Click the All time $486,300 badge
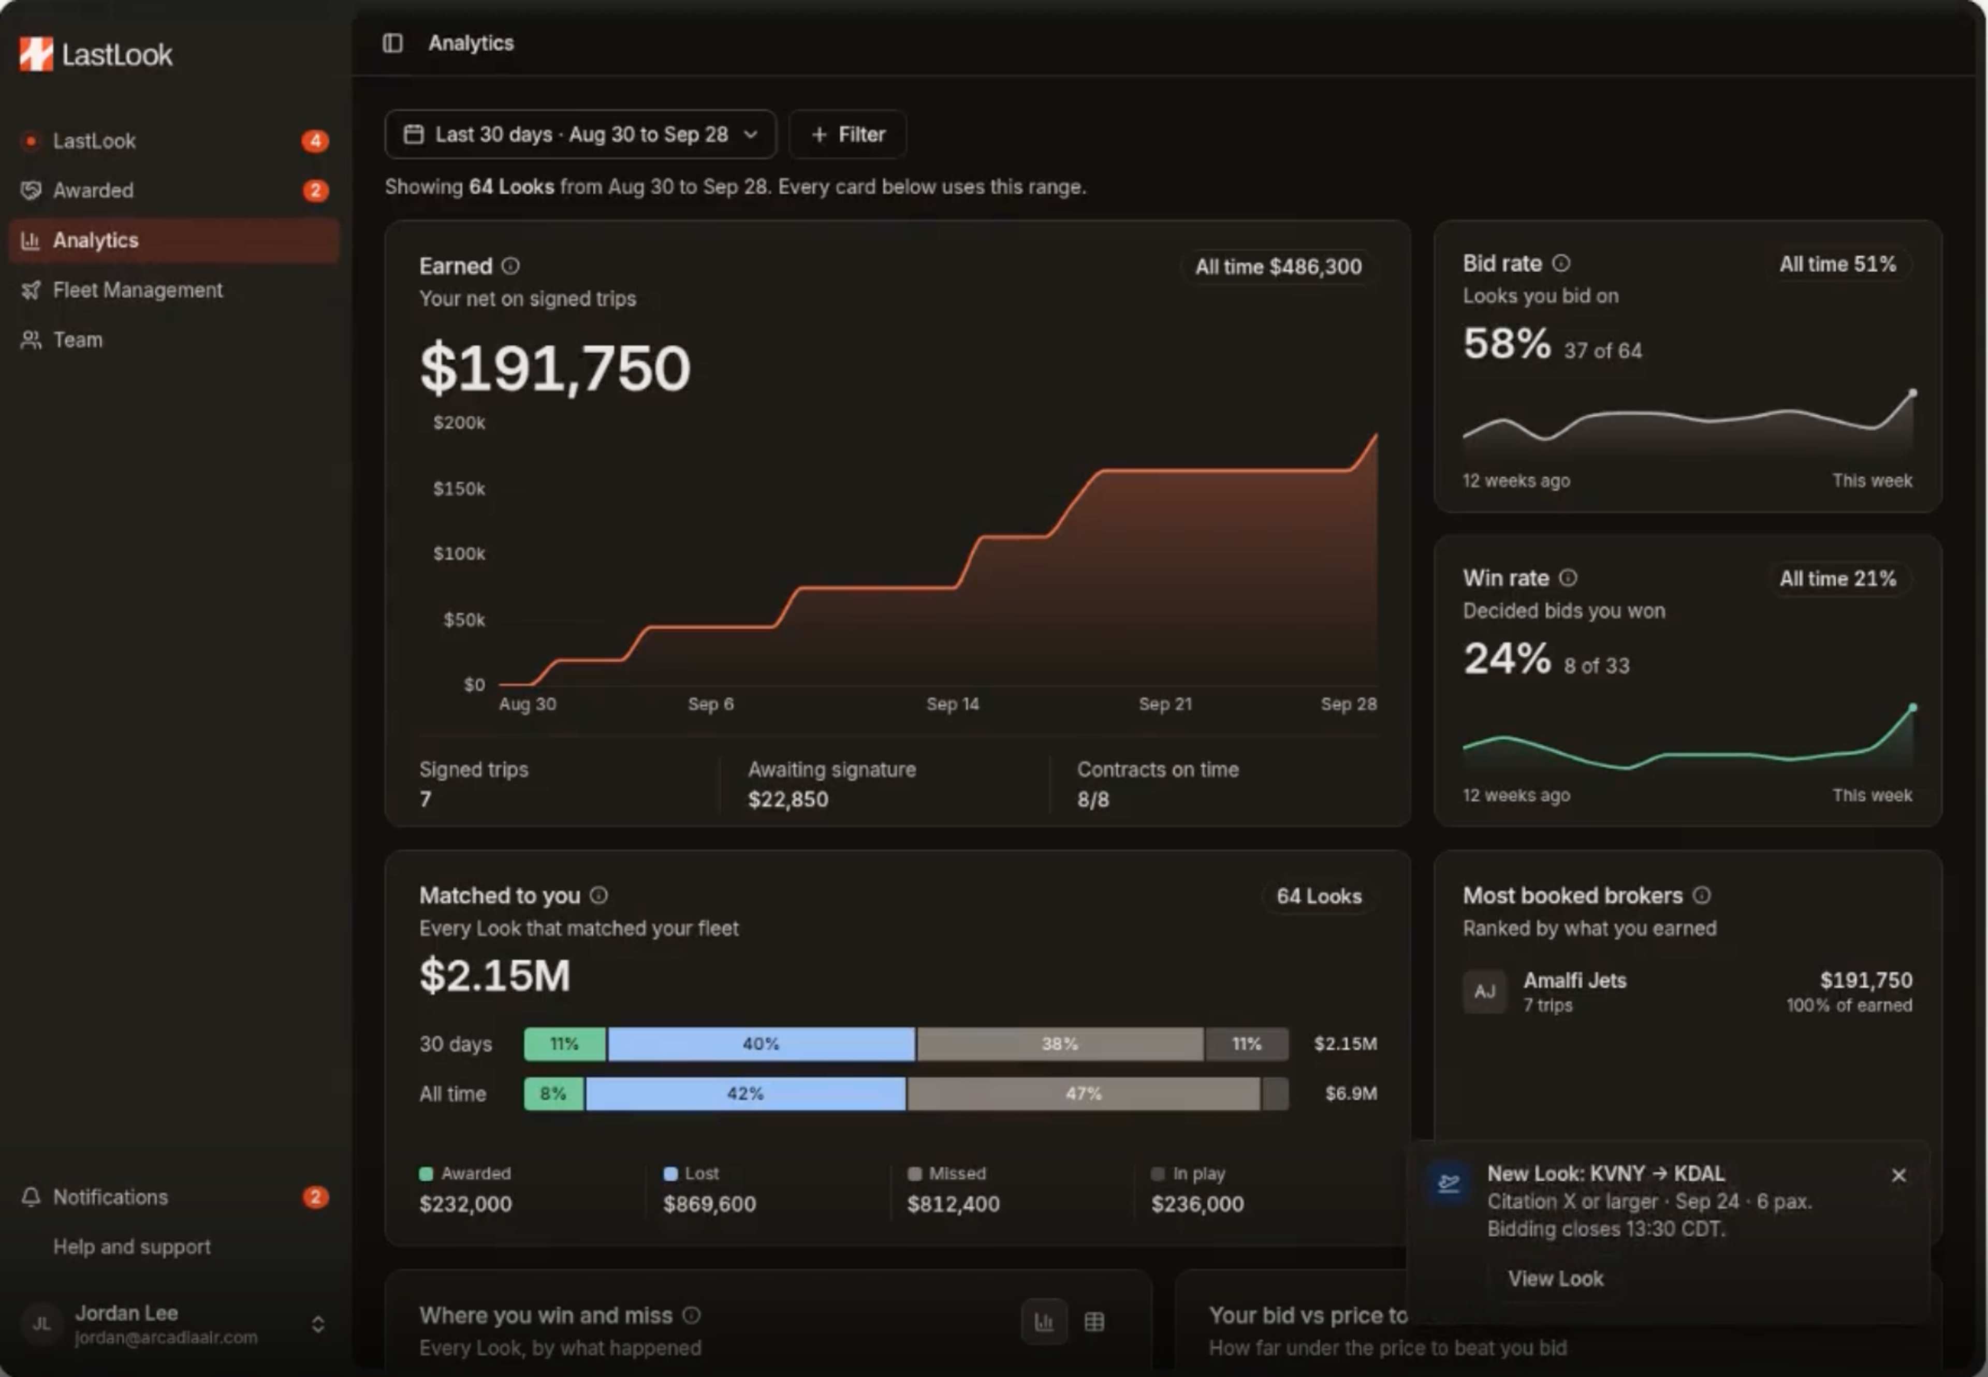This screenshot has width=1988, height=1377. click(1278, 267)
